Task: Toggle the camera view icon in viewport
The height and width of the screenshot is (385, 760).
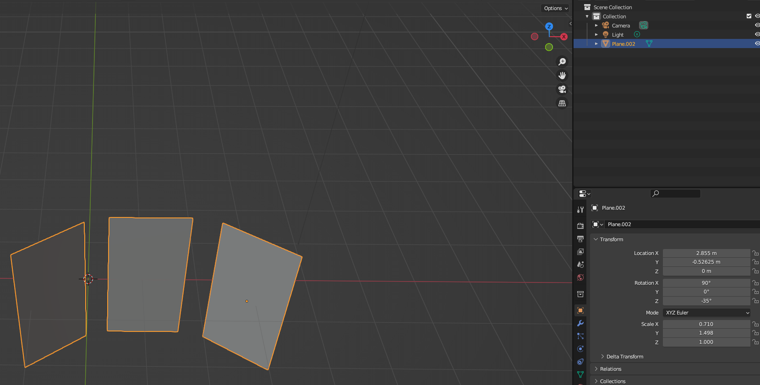Action: pyautogui.click(x=562, y=89)
